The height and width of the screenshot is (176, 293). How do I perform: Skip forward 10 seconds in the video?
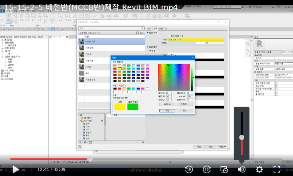point(207,170)
